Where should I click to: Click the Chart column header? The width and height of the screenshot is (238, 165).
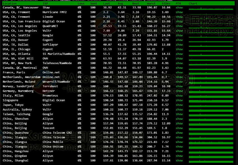click(193, 3)
